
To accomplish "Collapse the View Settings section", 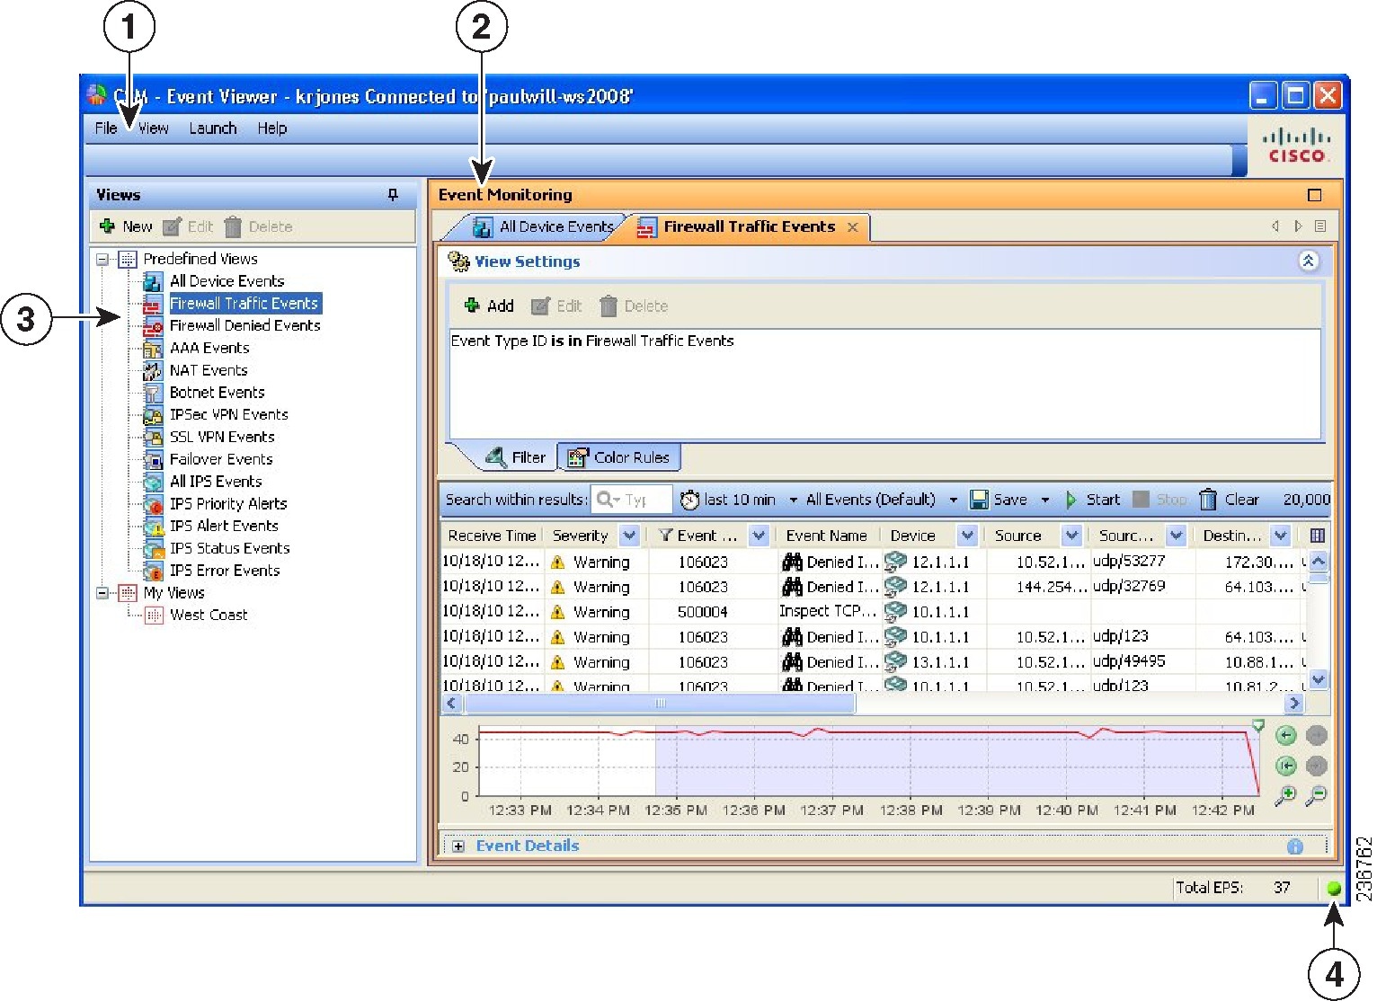I will coord(1308,261).
